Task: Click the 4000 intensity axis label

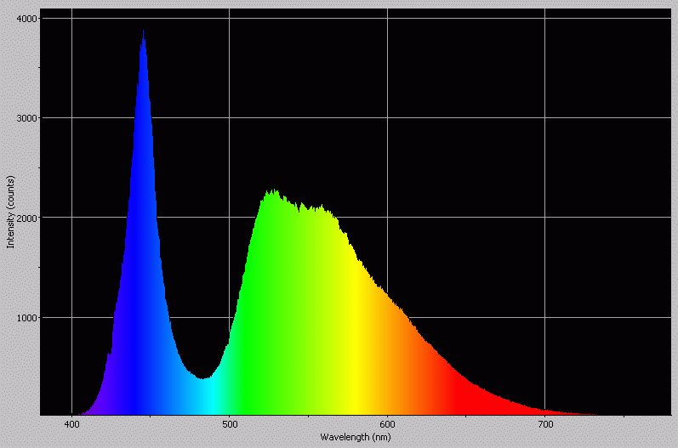Action: (26, 19)
